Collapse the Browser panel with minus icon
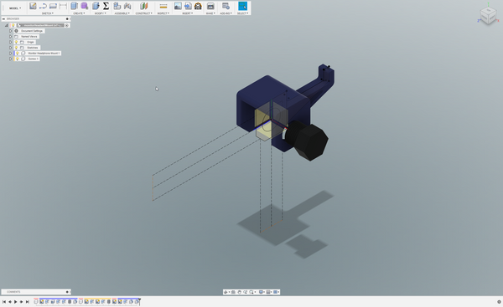This screenshot has width=503, height=307. 3,19
